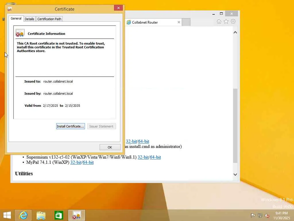Click the browser scrollbar up arrow
Image resolution: width=294 pixels, height=221 pixels.
[x=235, y=32]
